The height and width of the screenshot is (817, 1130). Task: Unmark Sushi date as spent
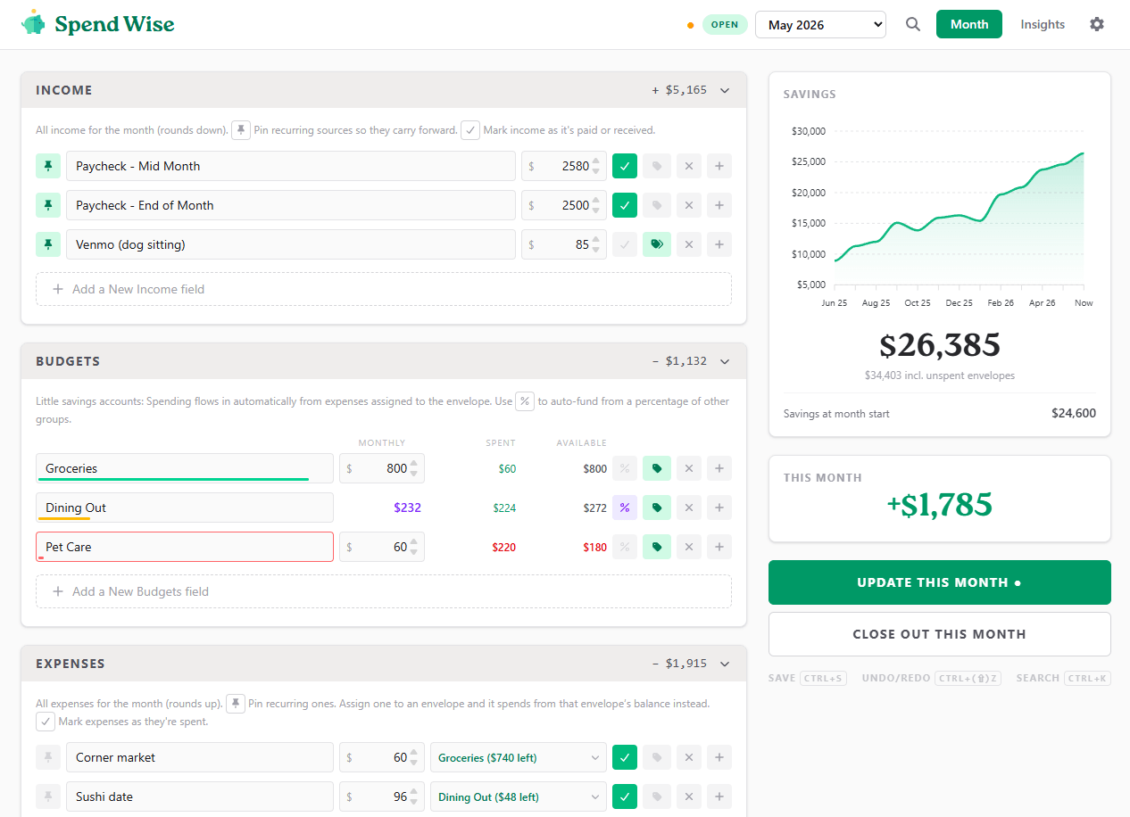click(625, 796)
